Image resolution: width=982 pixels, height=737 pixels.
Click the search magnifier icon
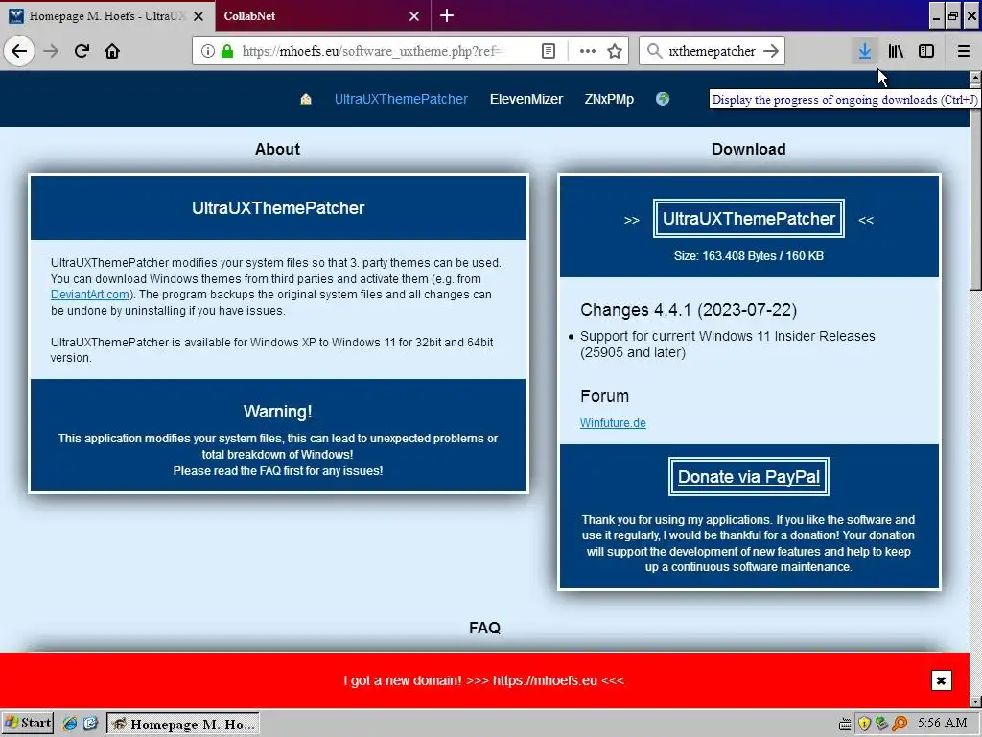[x=654, y=51]
